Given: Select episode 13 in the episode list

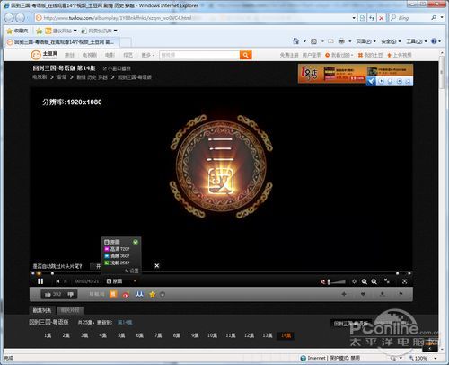Looking at the screenshot, I should tap(268, 335).
